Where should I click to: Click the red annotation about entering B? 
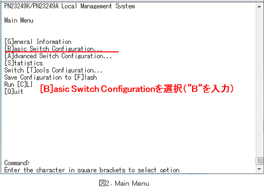[137, 89]
